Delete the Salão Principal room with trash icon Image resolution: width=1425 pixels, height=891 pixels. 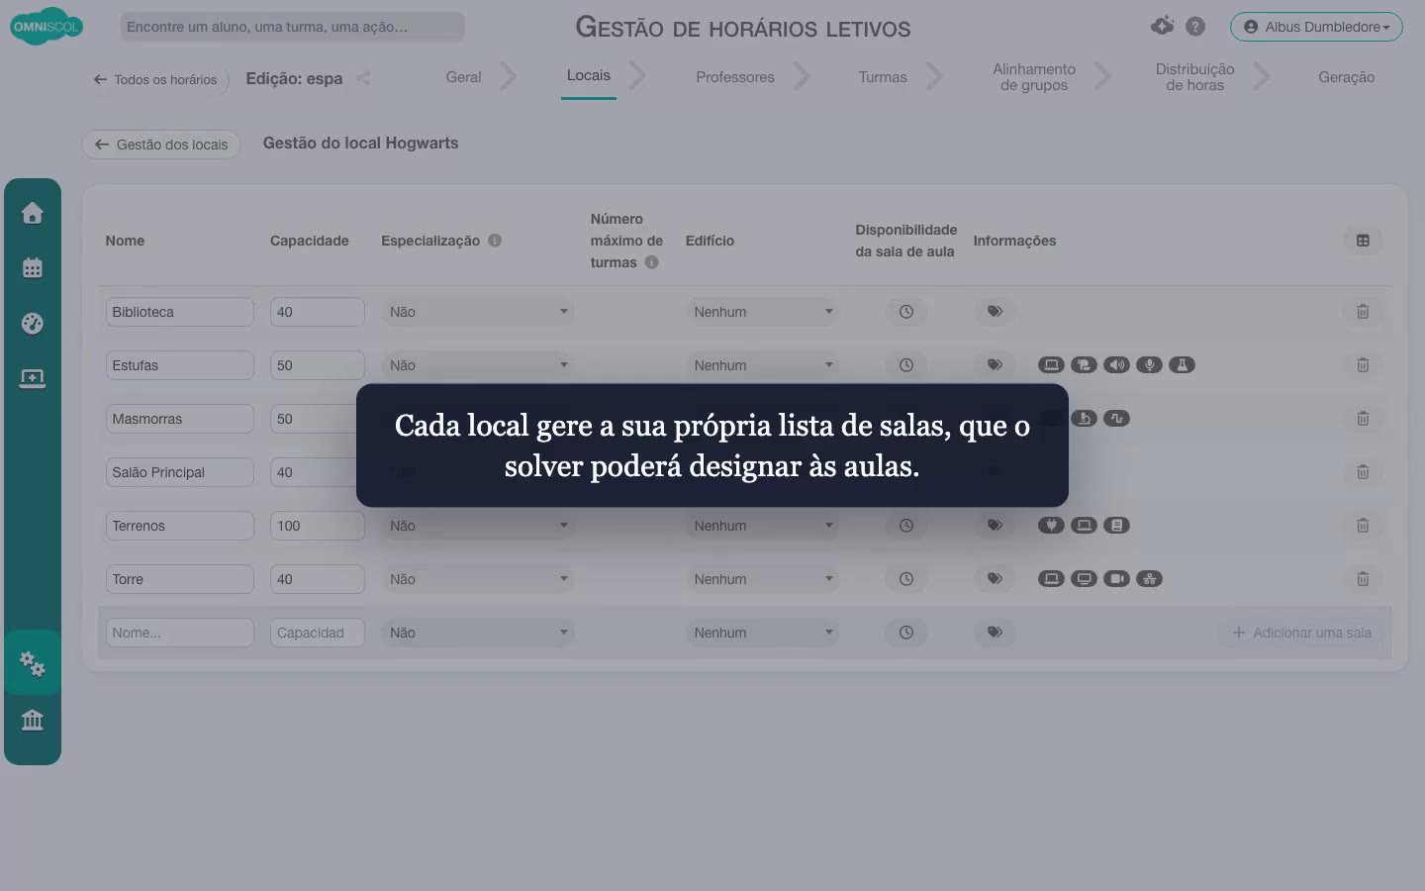click(x=1363, y=472)
